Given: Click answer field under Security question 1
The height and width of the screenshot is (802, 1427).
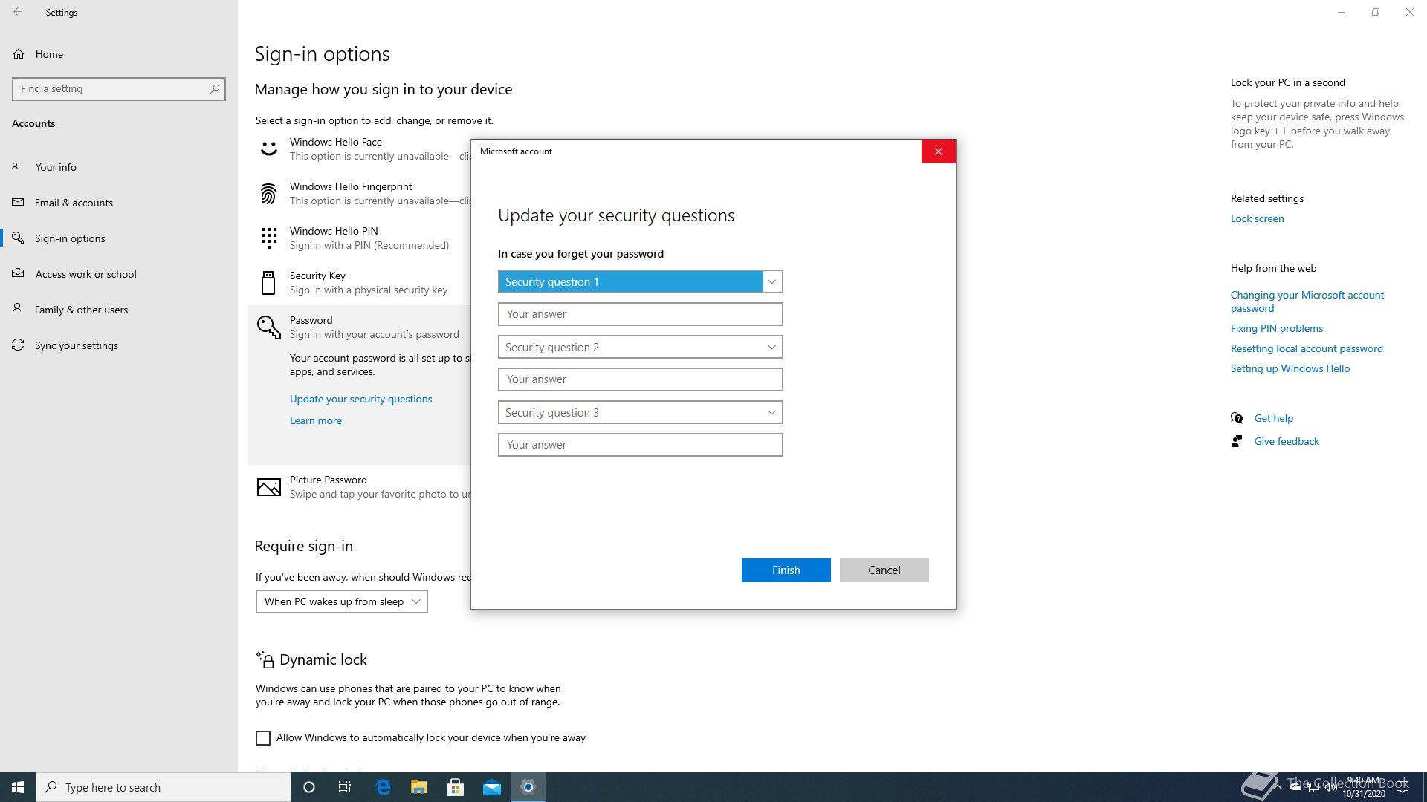Looking at the screenshot, I should [640, 314].
